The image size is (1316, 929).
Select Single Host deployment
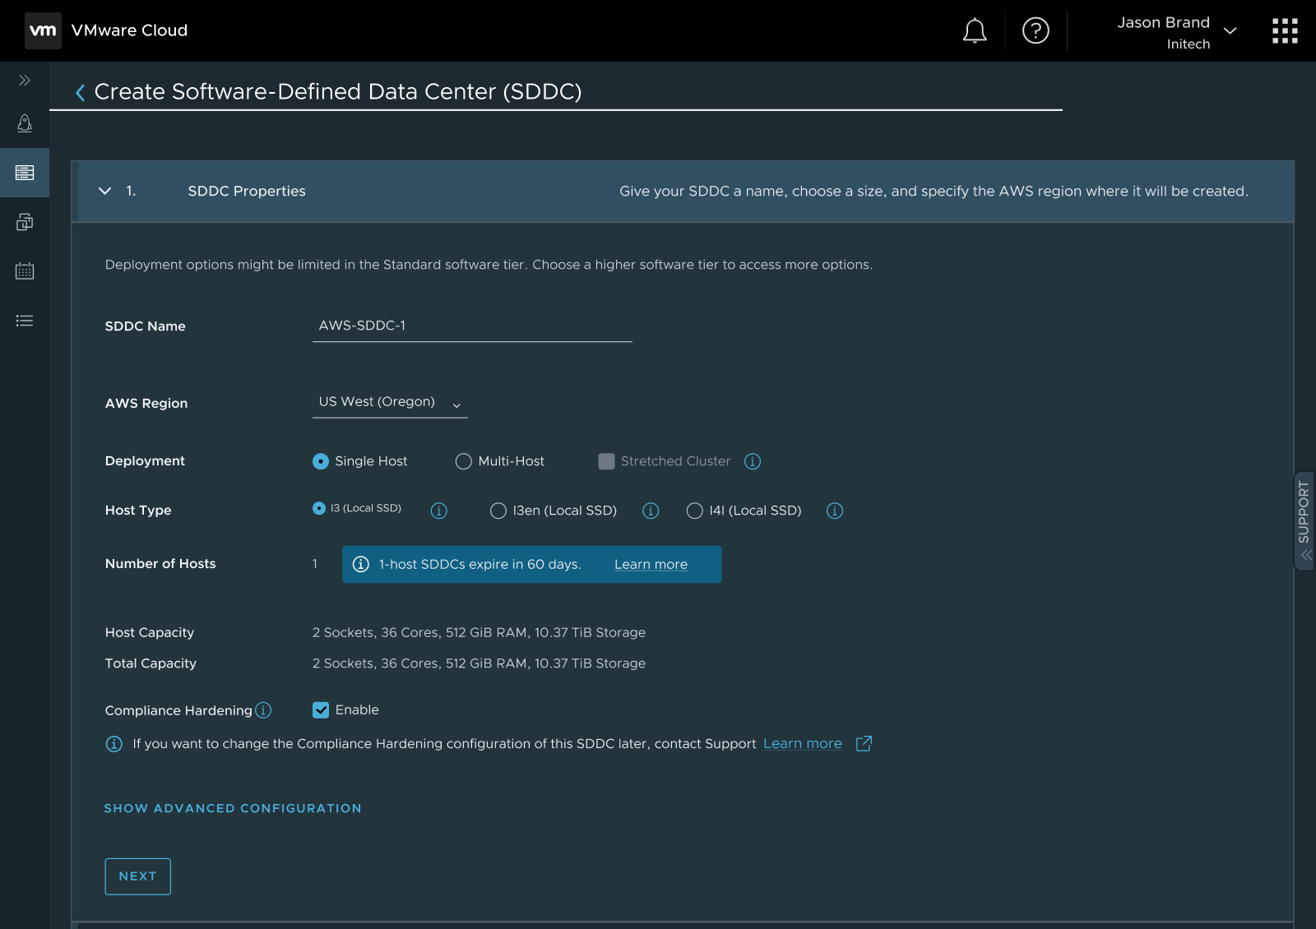pyautogui.click(x=321, y=461)
